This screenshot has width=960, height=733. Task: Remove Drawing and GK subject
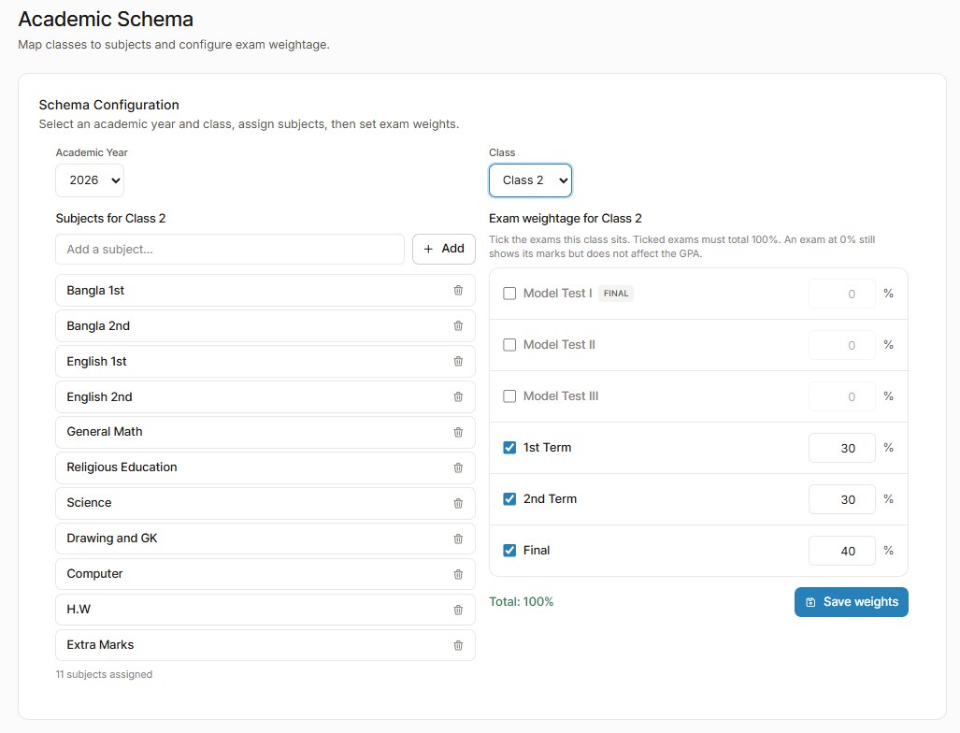[458, 539]
